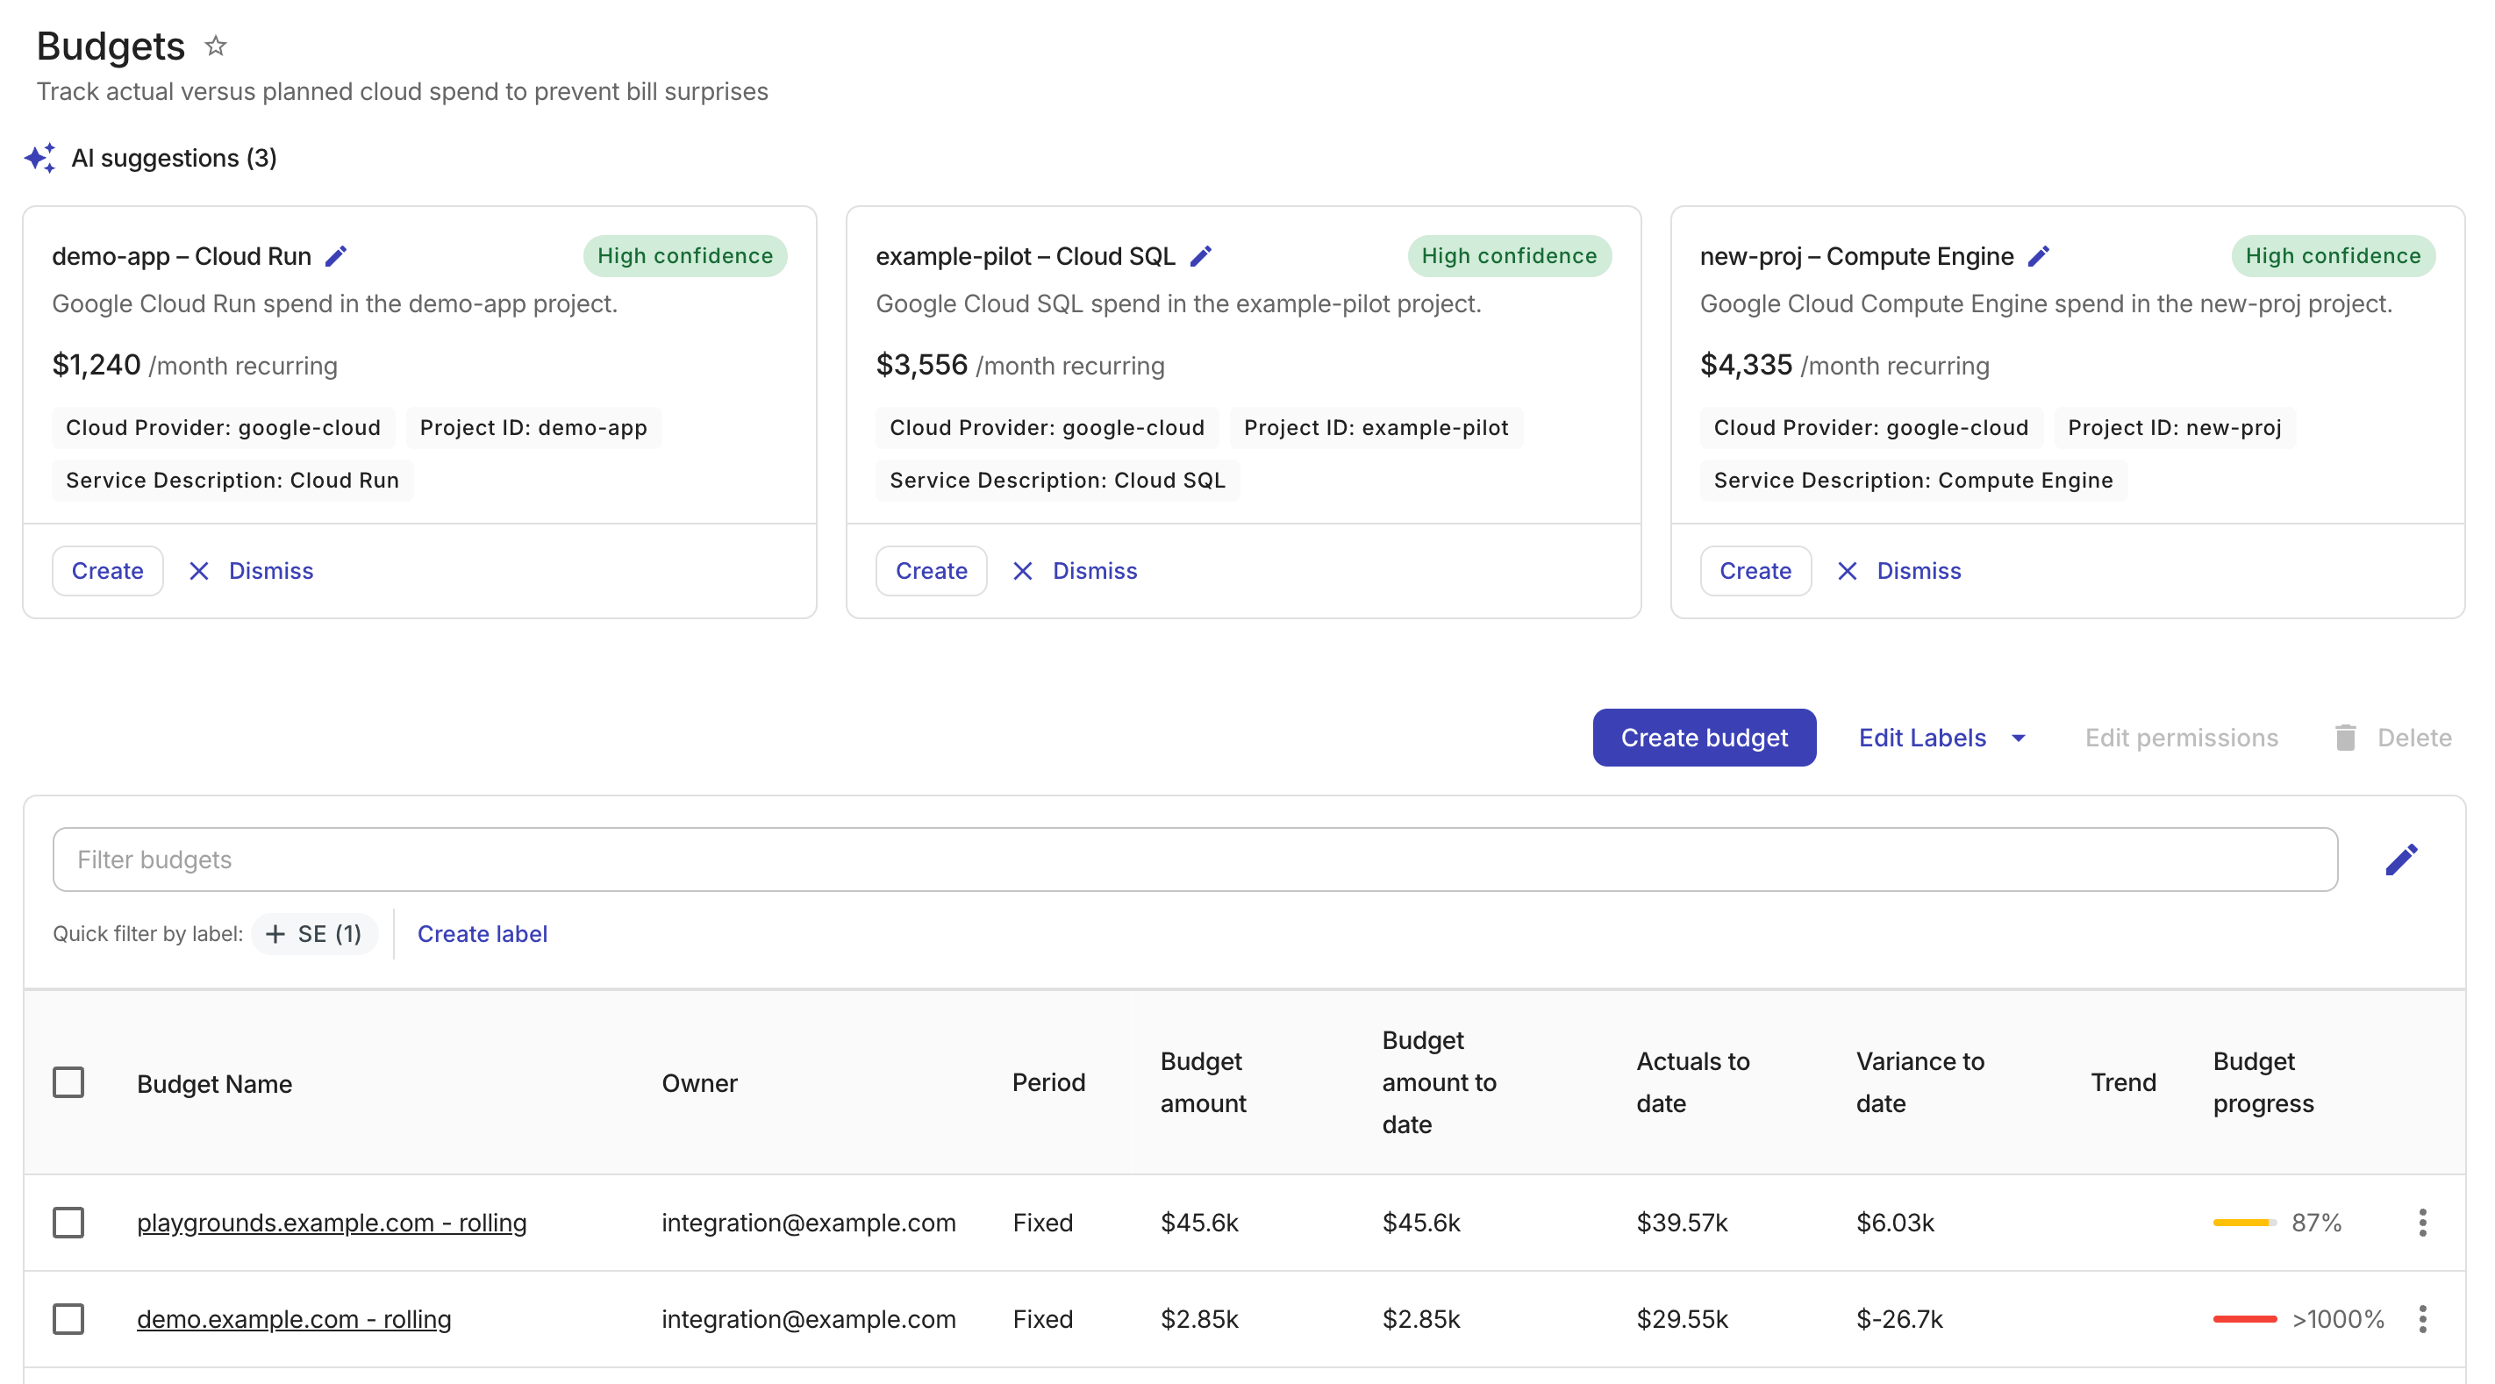This screenshot has width=2495, height=1384.
Task: Click the 87% budget progress bar
Action: [x=2244, y=1223]
